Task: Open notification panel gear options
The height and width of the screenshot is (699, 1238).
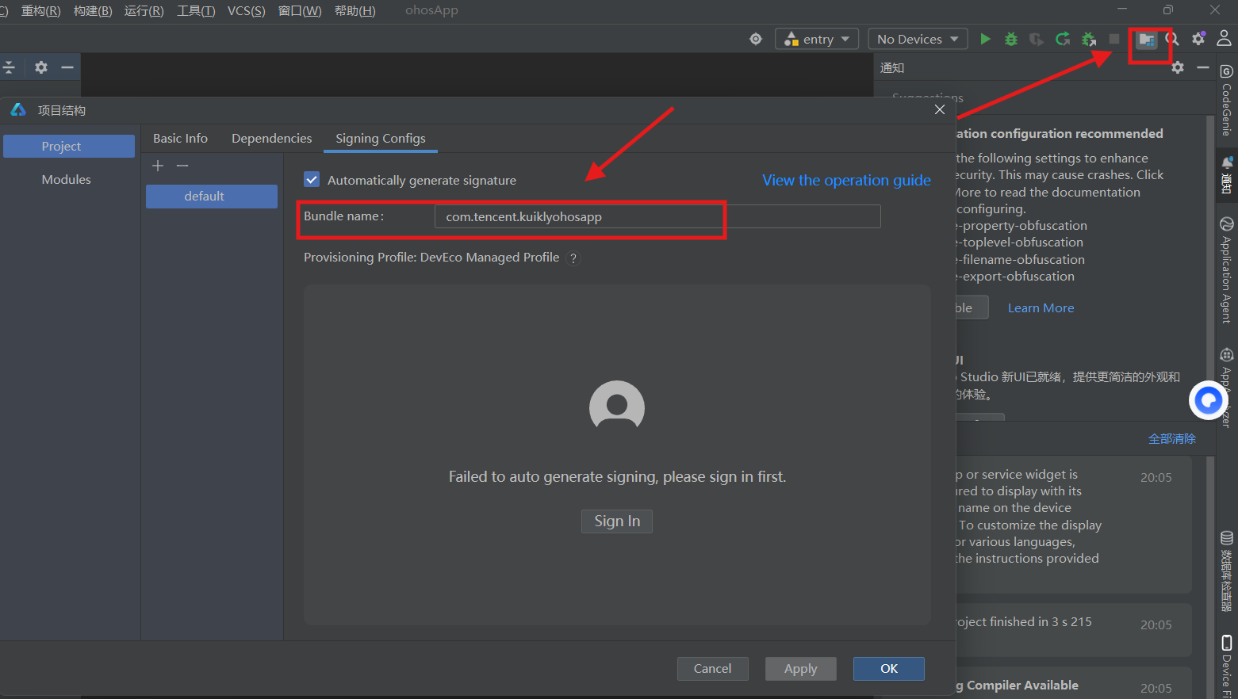Action: (x=1178, y=67)
